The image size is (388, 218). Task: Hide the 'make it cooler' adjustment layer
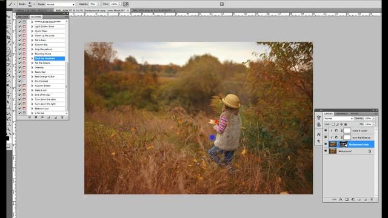326,131
